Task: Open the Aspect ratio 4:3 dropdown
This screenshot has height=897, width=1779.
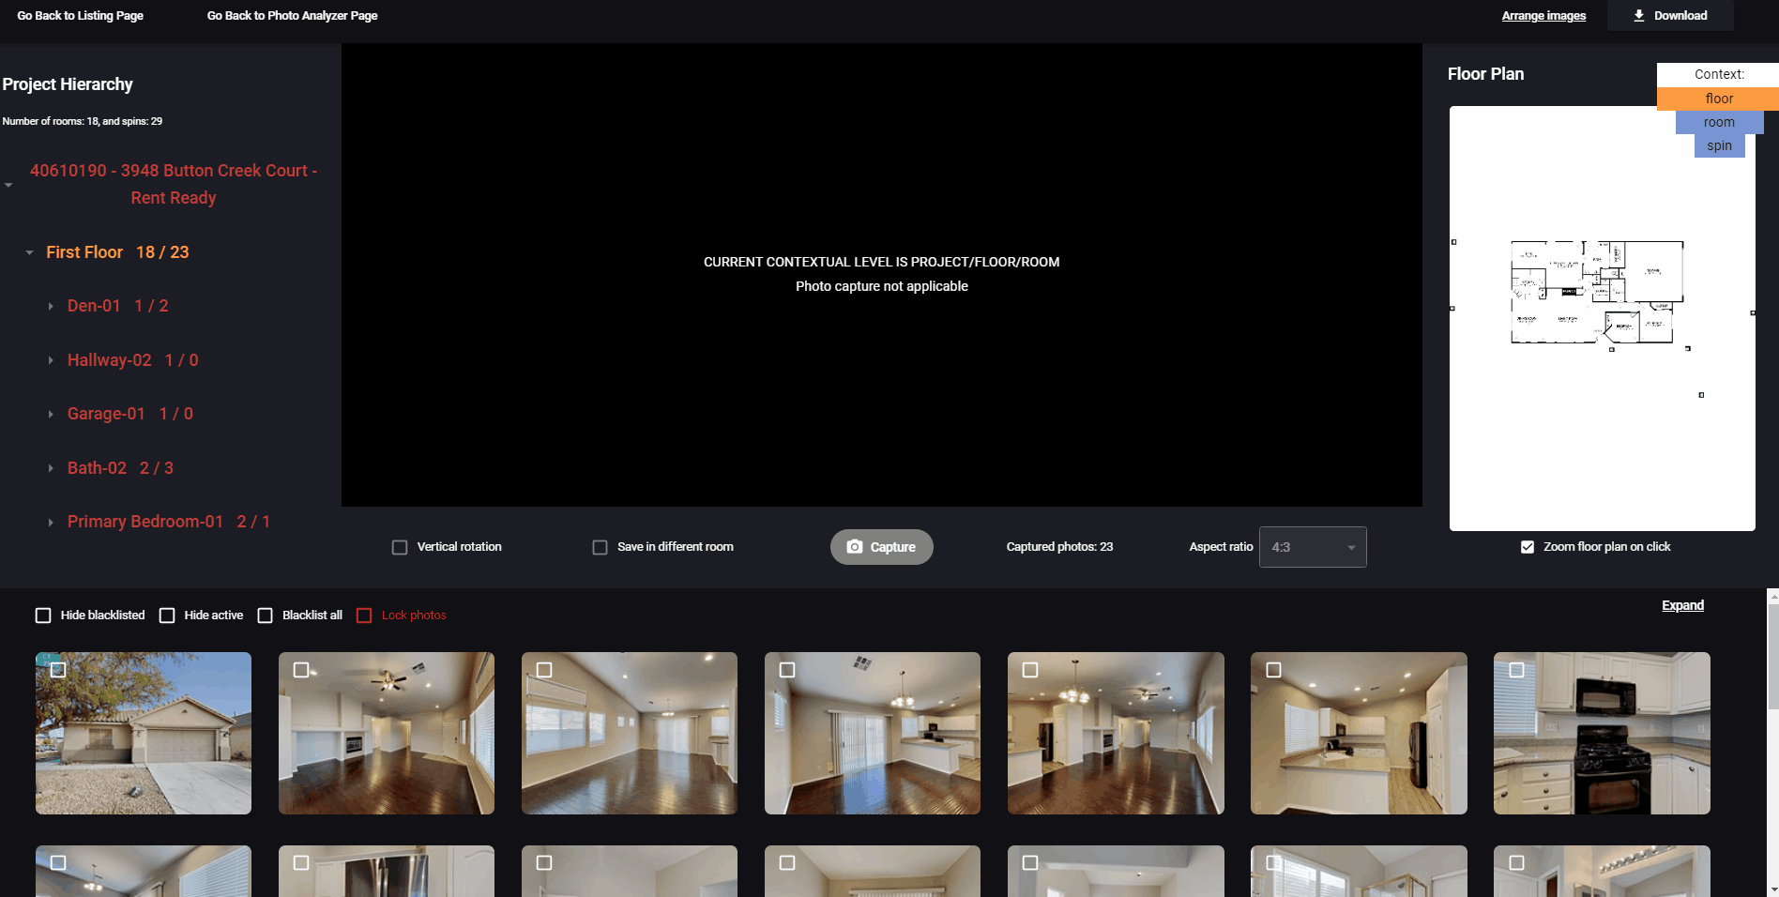Action: click(x=1313, y=547)
